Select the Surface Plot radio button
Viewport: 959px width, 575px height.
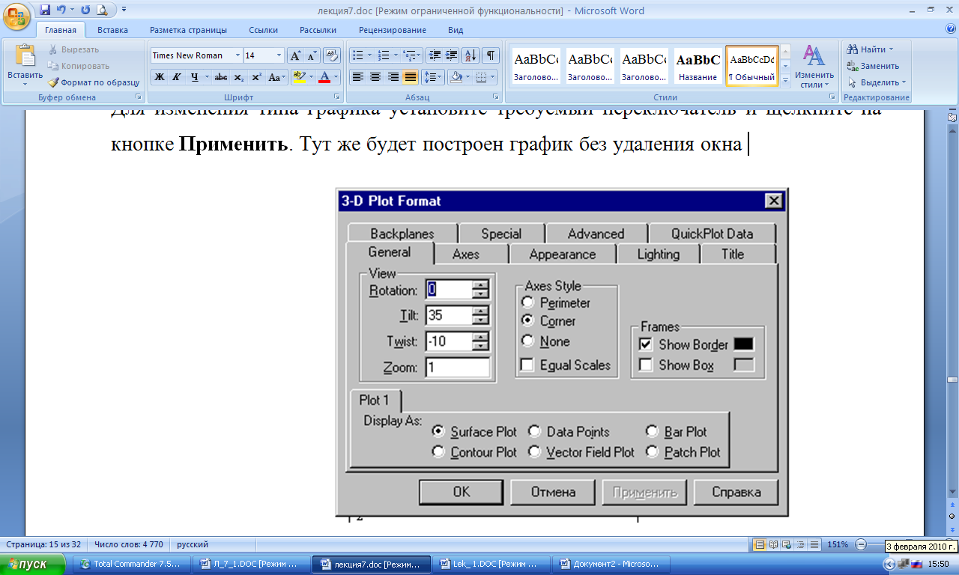438,431
